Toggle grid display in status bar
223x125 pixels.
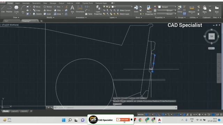click(x=146, y=115)
